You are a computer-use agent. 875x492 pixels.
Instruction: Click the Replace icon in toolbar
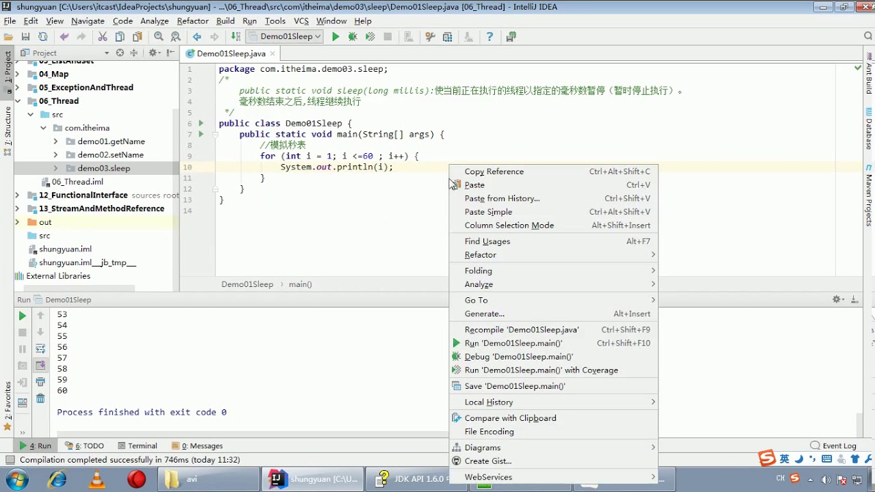[x=176, y=37]
